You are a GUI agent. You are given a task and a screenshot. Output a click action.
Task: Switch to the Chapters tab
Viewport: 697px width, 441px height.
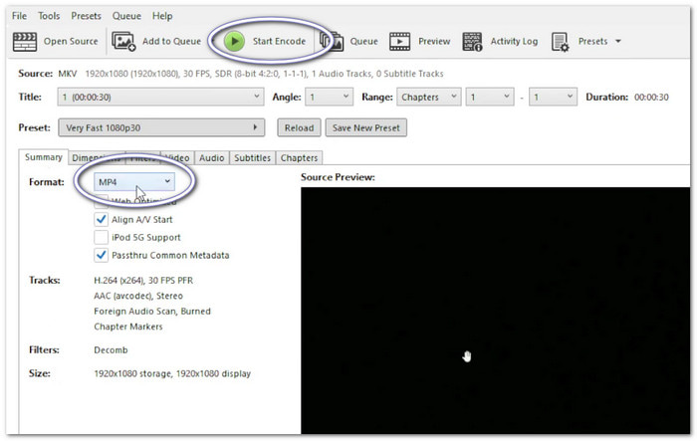pos(299,158)
